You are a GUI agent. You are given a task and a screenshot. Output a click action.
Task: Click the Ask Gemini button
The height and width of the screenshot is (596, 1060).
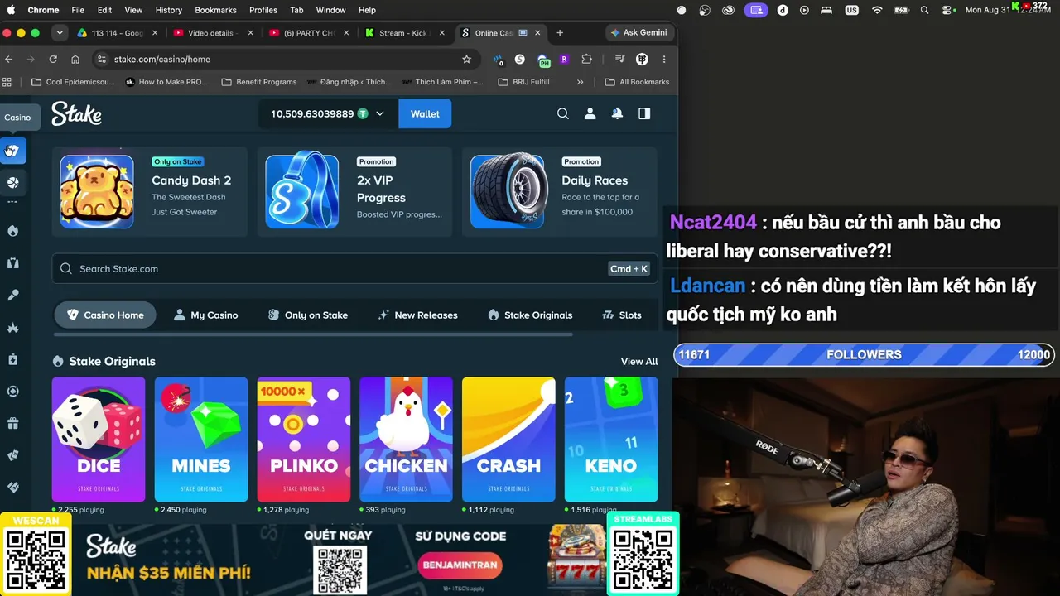click(638, 33)
